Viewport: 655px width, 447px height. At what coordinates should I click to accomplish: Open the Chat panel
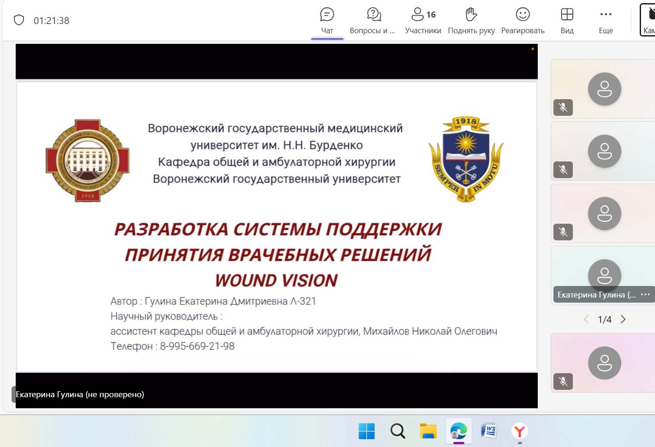coord(327,21)
